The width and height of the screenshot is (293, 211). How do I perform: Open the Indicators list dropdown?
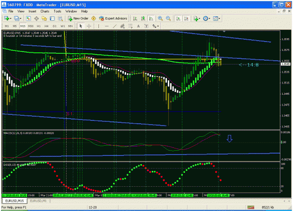197,18
